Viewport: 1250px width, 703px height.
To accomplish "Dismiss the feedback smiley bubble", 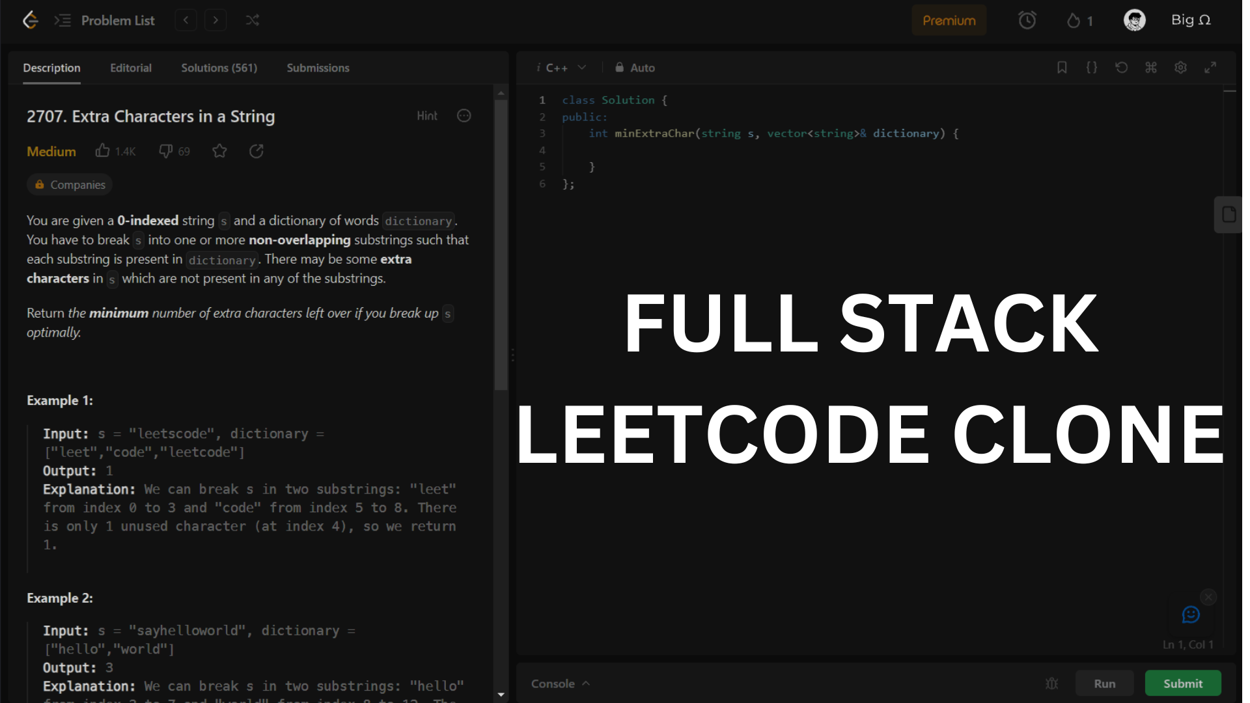I will tap(1208, 597).
